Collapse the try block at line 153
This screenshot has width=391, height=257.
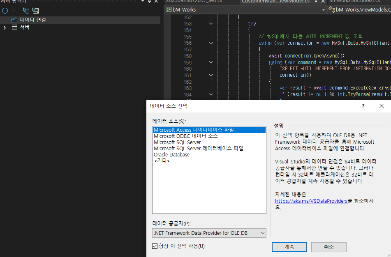click(211, 24)
